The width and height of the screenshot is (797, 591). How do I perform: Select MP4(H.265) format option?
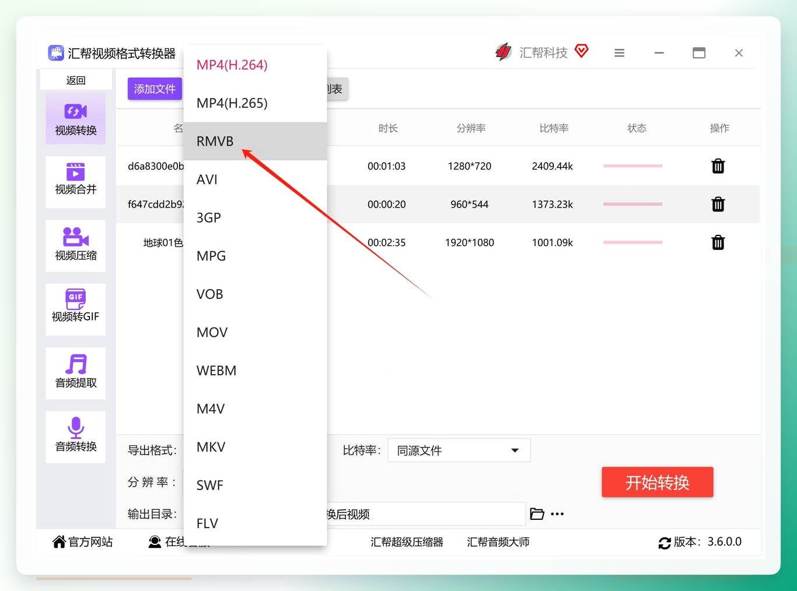click(255, 103)
